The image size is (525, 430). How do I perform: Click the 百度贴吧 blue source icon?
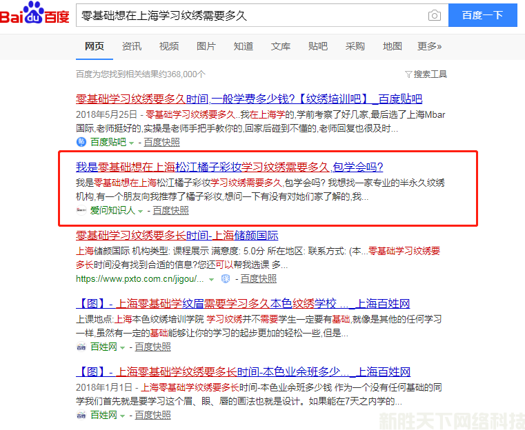click(x=81, y=142)
